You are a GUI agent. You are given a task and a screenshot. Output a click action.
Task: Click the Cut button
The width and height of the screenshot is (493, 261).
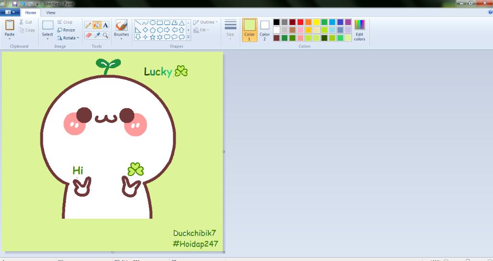[26, 22]
